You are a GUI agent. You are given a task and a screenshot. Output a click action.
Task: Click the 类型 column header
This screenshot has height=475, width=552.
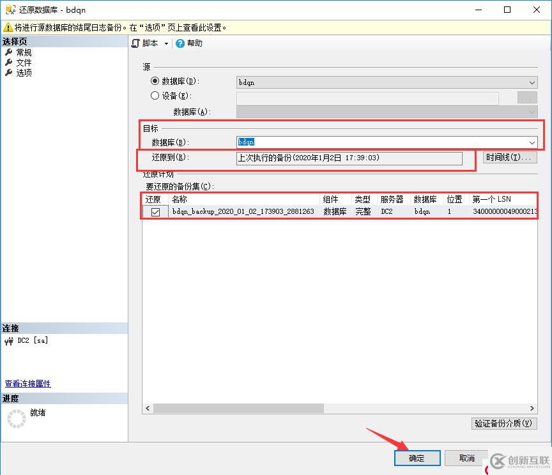point(364,199)
